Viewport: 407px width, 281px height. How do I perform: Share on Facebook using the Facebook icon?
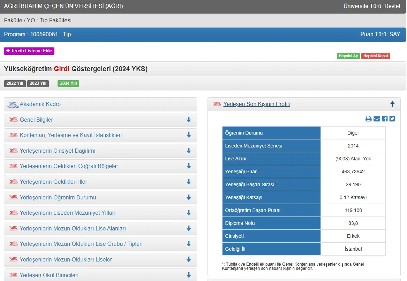[385, 119]
